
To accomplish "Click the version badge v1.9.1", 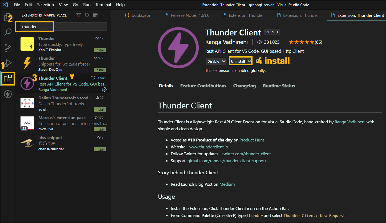I will (272, 32).
